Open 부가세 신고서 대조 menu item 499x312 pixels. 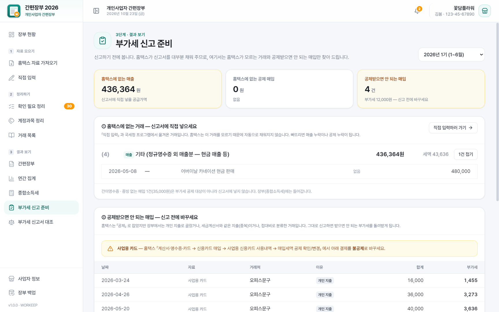click(42, 222)
